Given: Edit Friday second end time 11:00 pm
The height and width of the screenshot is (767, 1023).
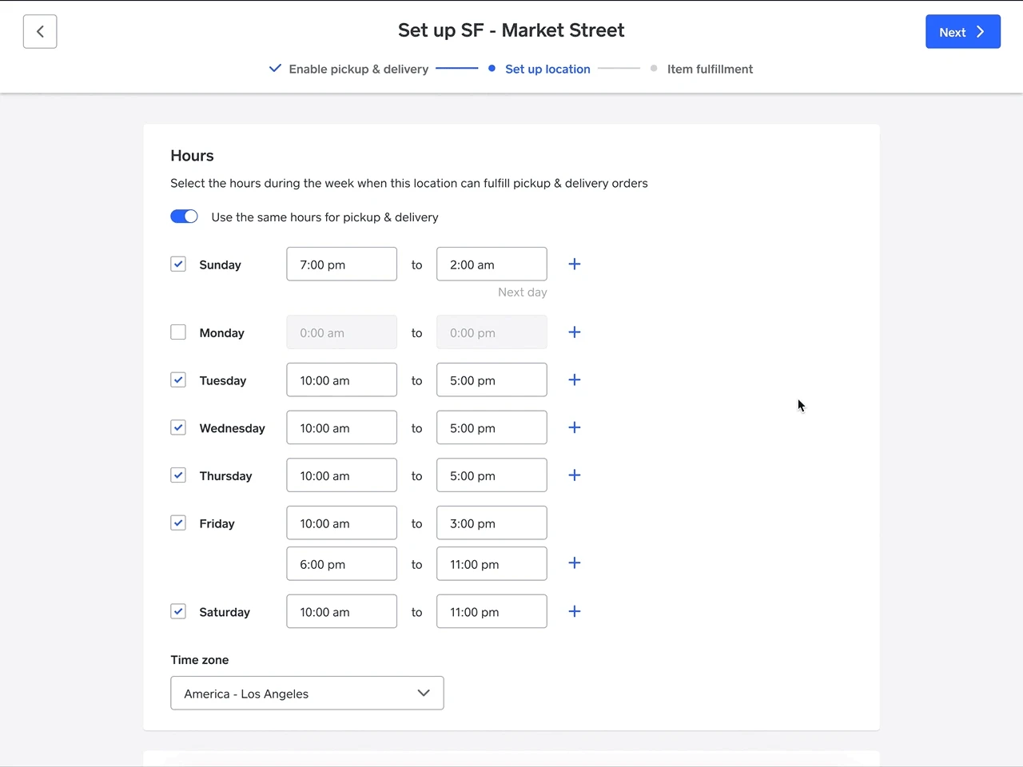Looking at the screenshot, I should click(492, 564).
